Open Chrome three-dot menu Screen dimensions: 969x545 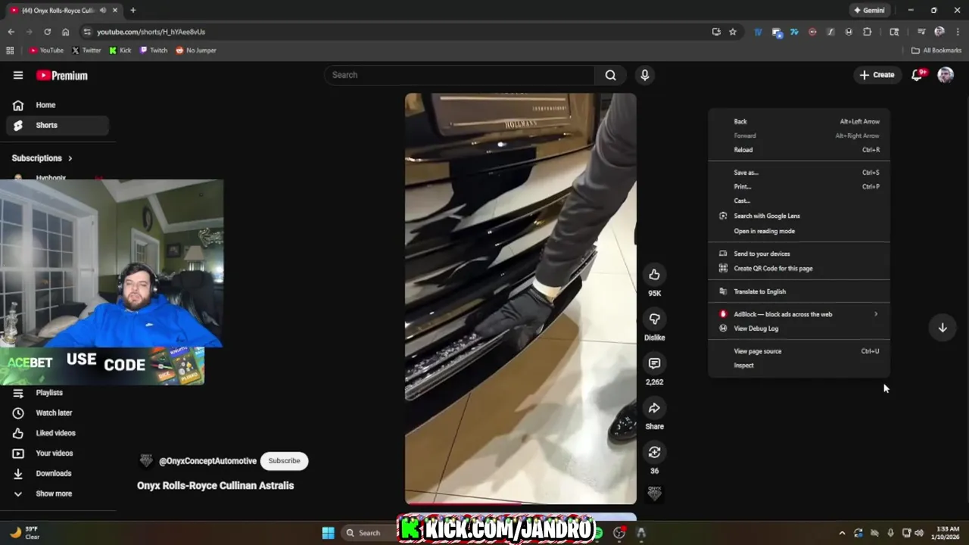(957, 32)
